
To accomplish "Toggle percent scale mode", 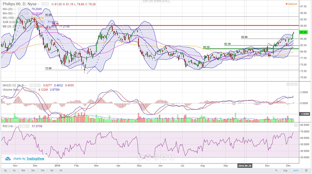I will [276, 170].
